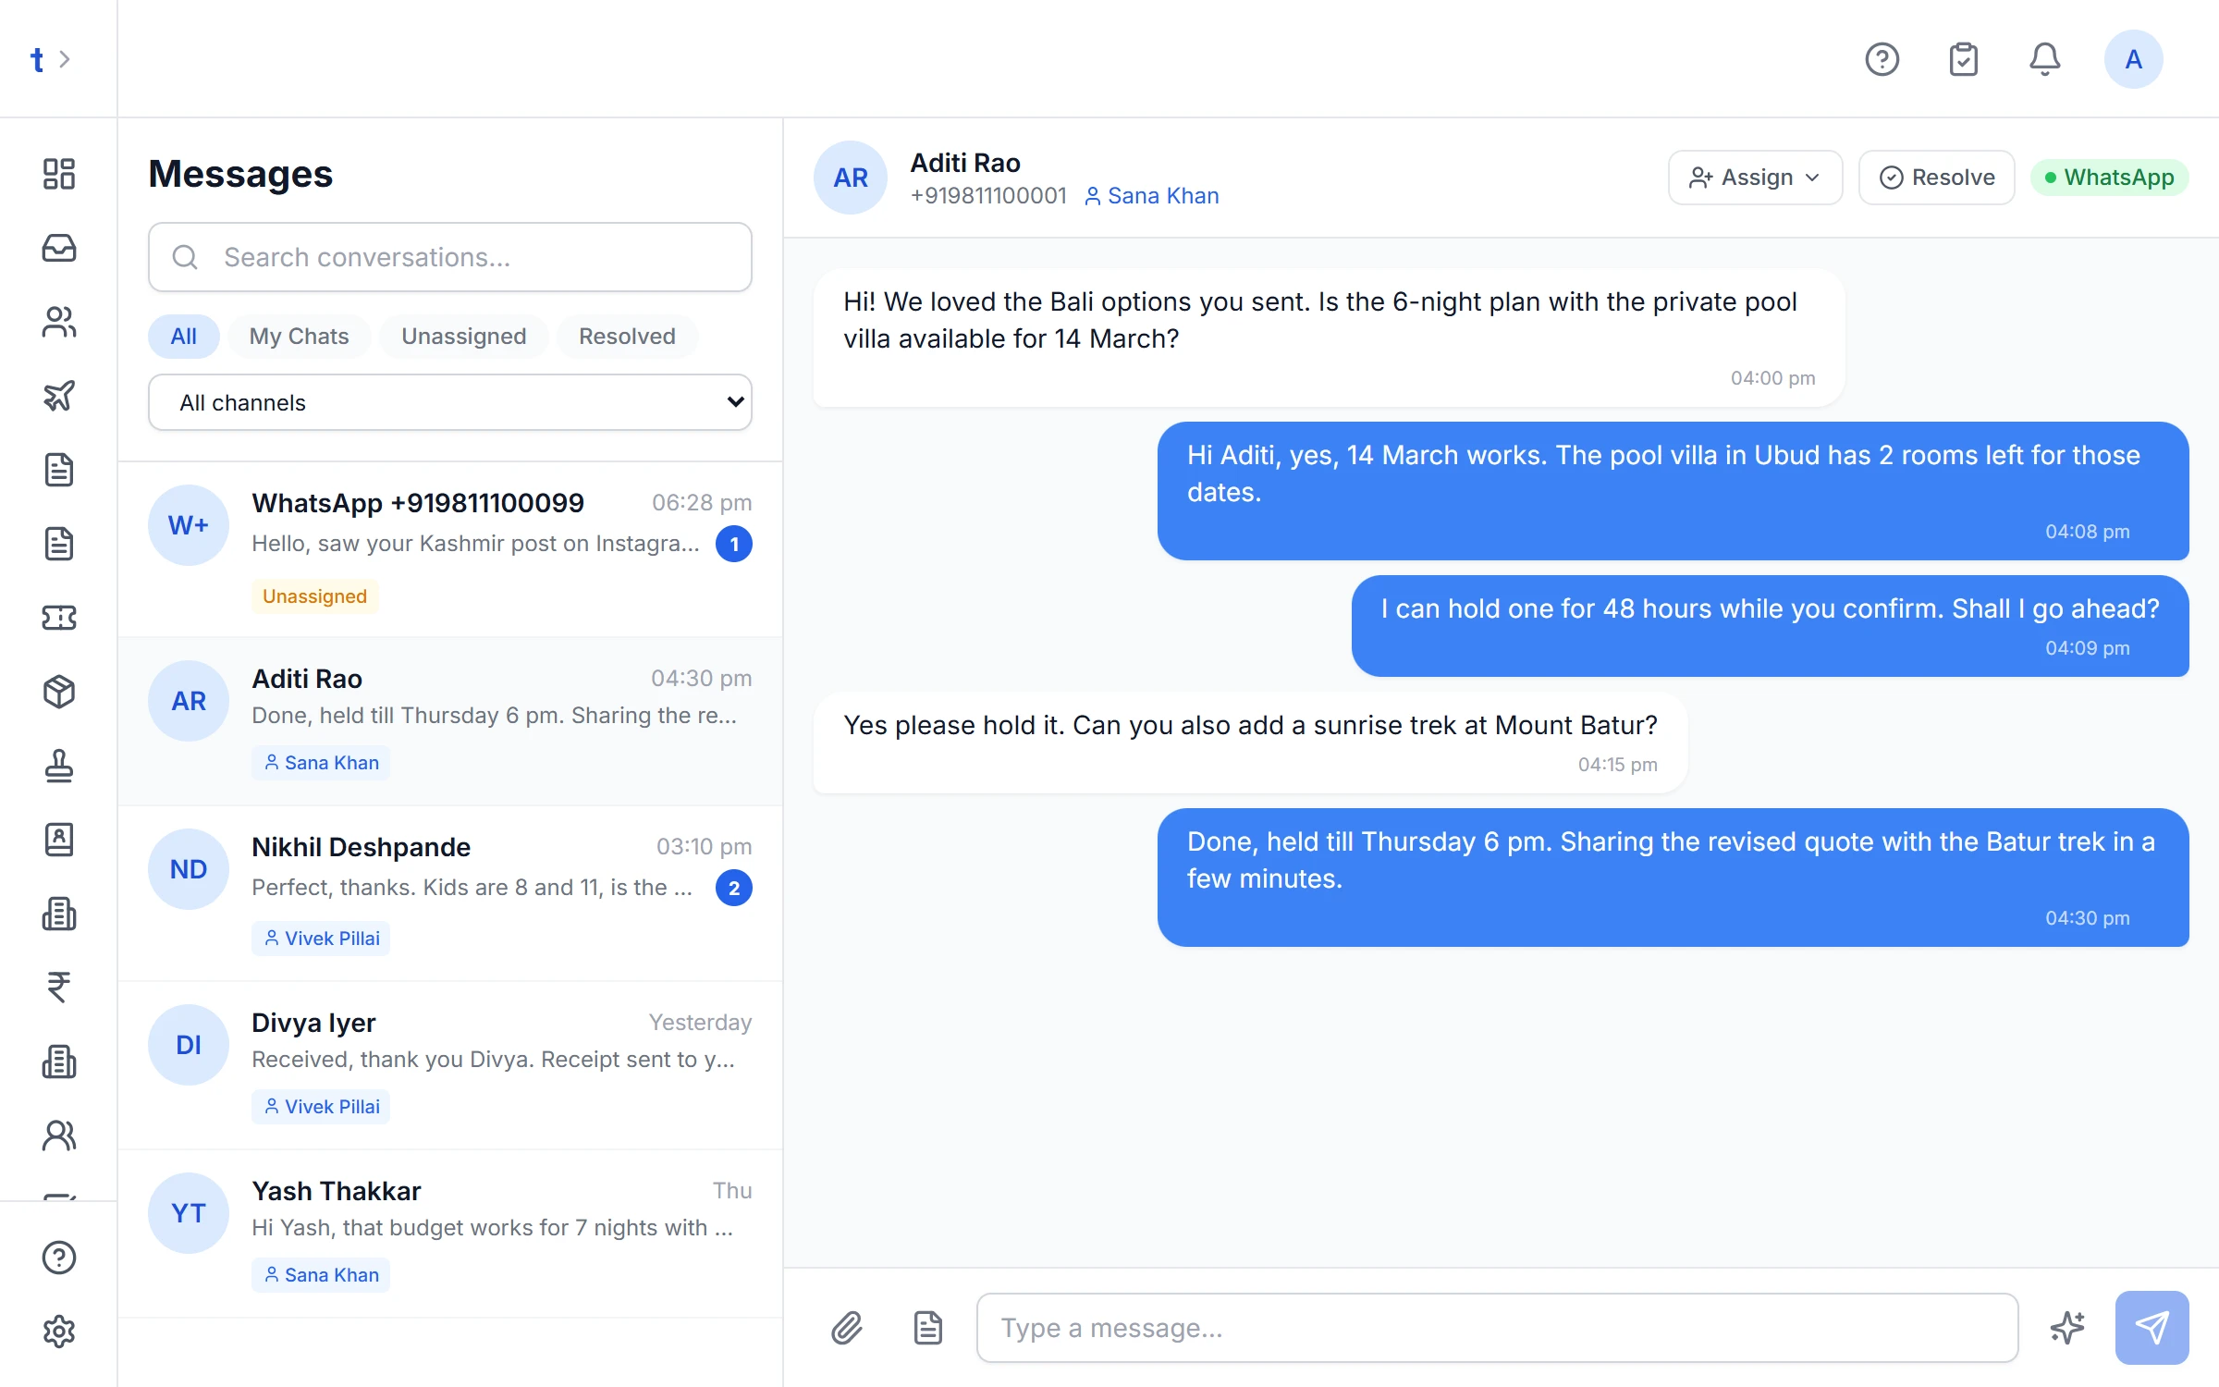The image size is (2219, 1387).
Task: Click the paper-plane send button
Action: pyautogui.click(x=2152, y=1328)
